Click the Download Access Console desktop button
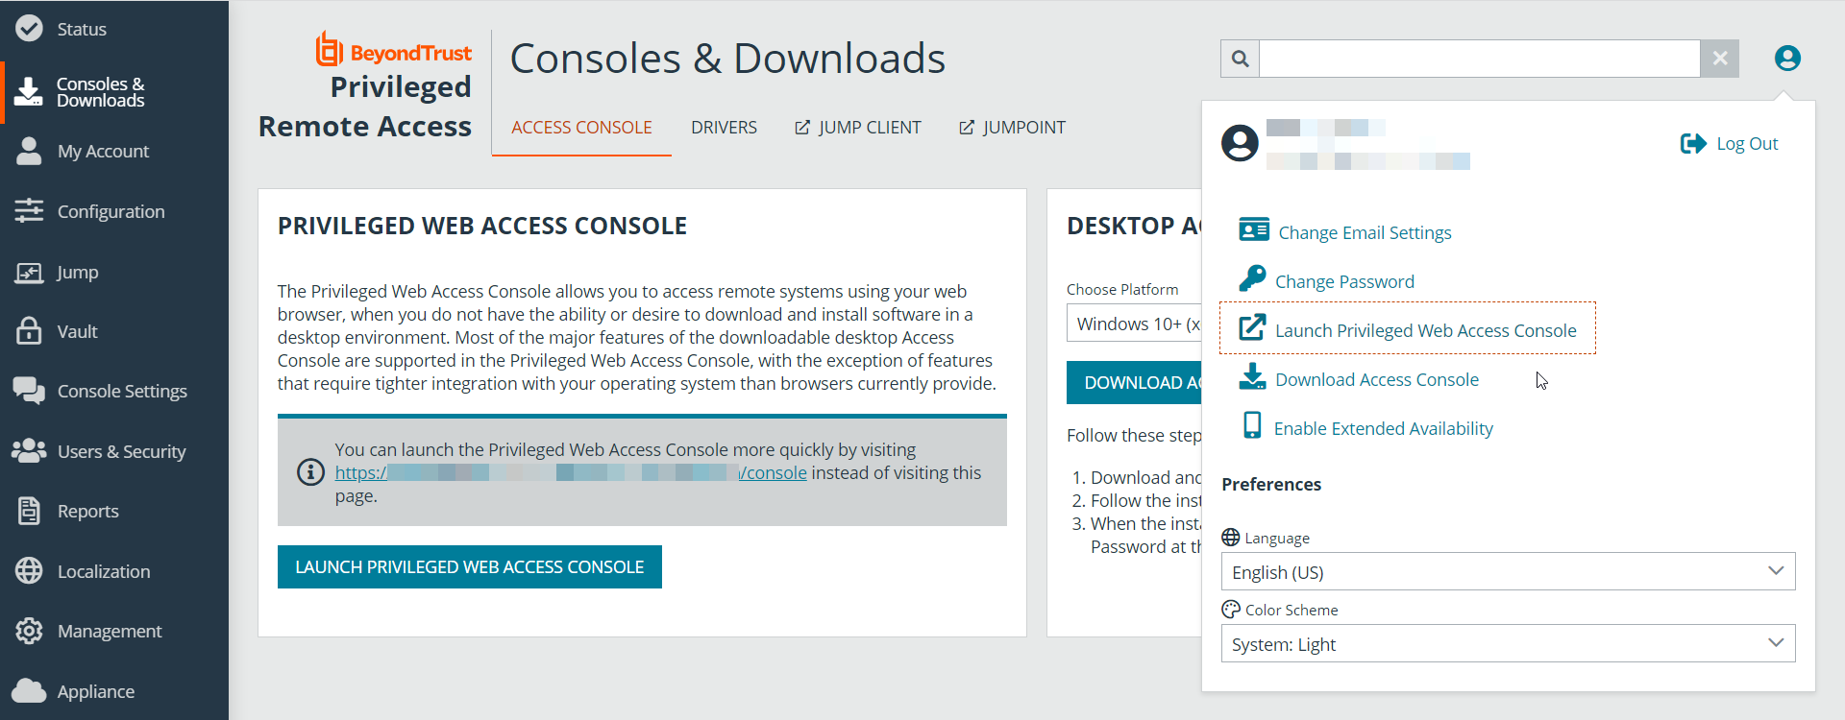Image resolution: width=1845 pixels, height=720 pixels. 1135,382
